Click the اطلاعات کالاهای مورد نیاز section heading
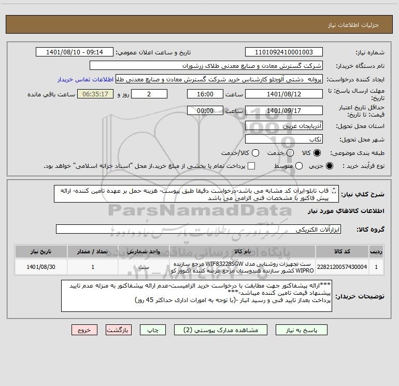This screenshot has width=399, height=386. point(346,211)
